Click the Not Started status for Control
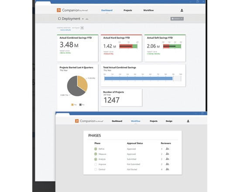 tap(132, 169)
